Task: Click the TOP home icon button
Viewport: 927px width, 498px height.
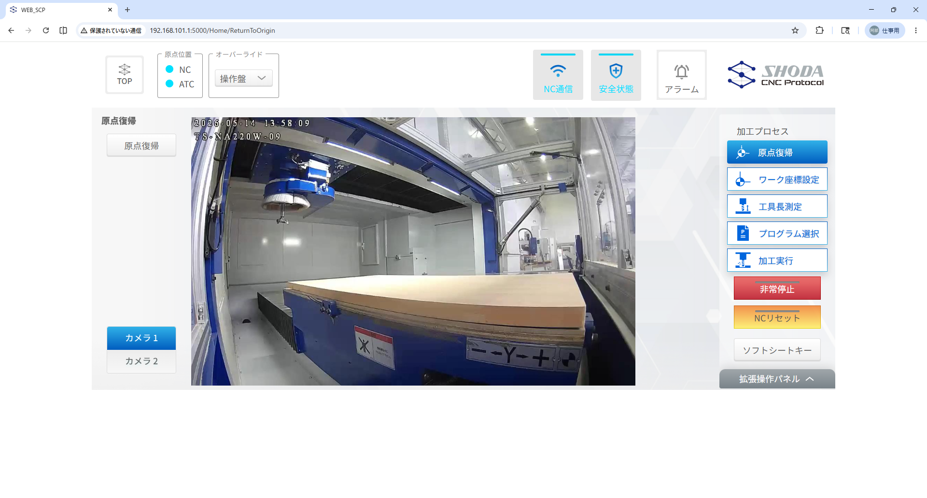Action: click(125, 75)
